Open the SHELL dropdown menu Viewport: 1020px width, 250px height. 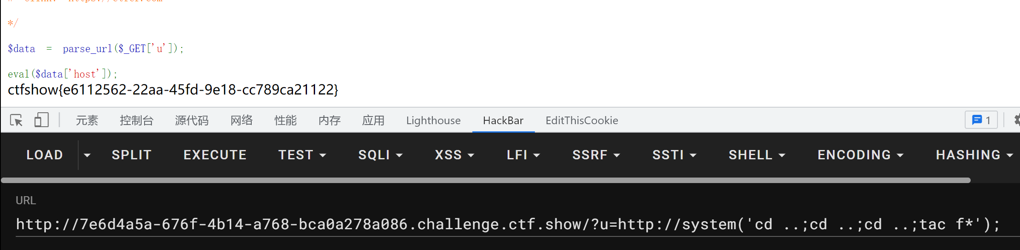pos(757,155)
